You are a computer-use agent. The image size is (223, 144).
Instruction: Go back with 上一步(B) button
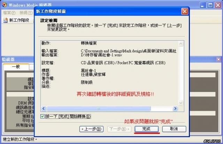pos(91,129)
